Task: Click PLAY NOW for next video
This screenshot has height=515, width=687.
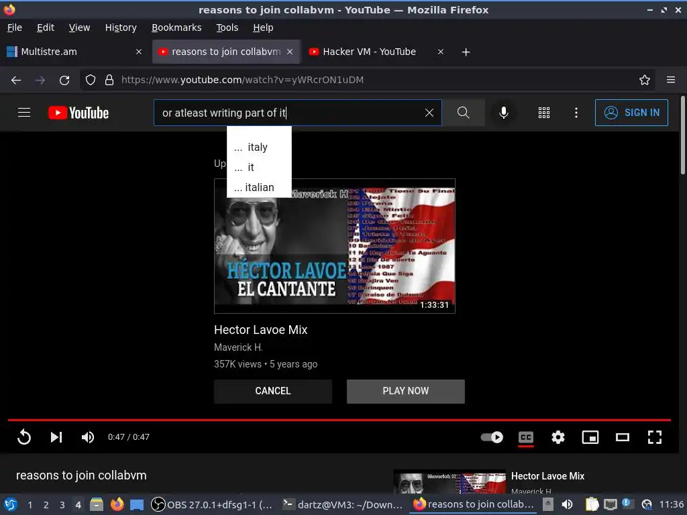Action: [x=406, y=391]
